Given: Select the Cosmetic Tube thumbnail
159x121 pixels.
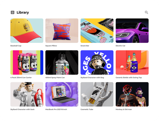Looking at the screenshot, I should [x=97, y=94].
